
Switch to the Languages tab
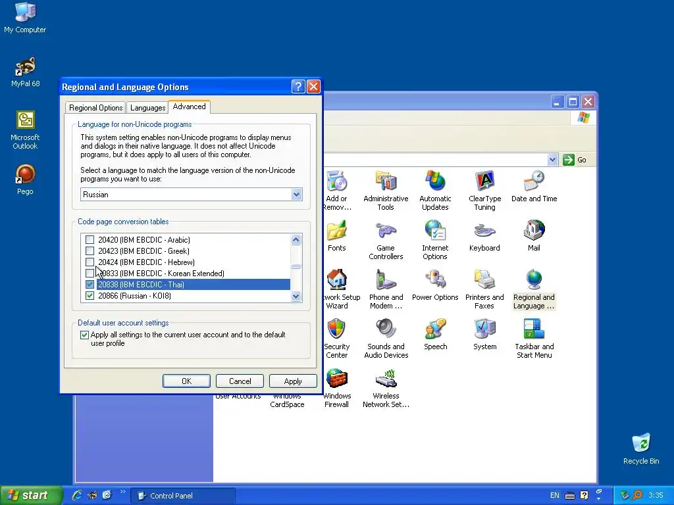pos(148,108)
